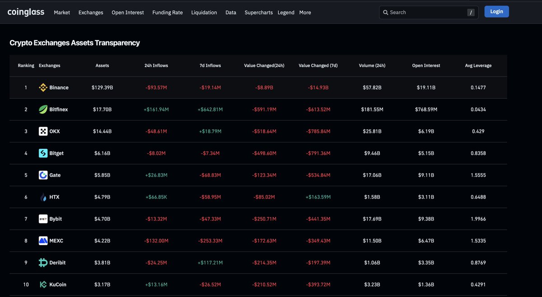Click OKX 7d inflow +$18.79M
This screenshot has width=542, height=297.
click(x=210, y=132)
